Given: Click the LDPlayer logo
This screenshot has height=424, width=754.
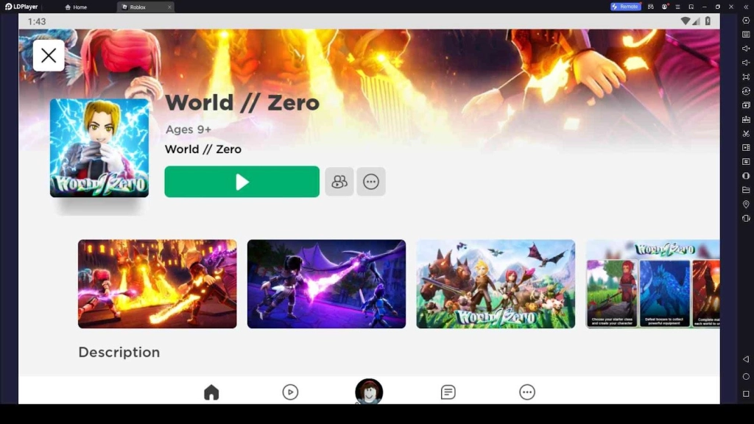Looking at the screenshot, I should pos(21,7).
